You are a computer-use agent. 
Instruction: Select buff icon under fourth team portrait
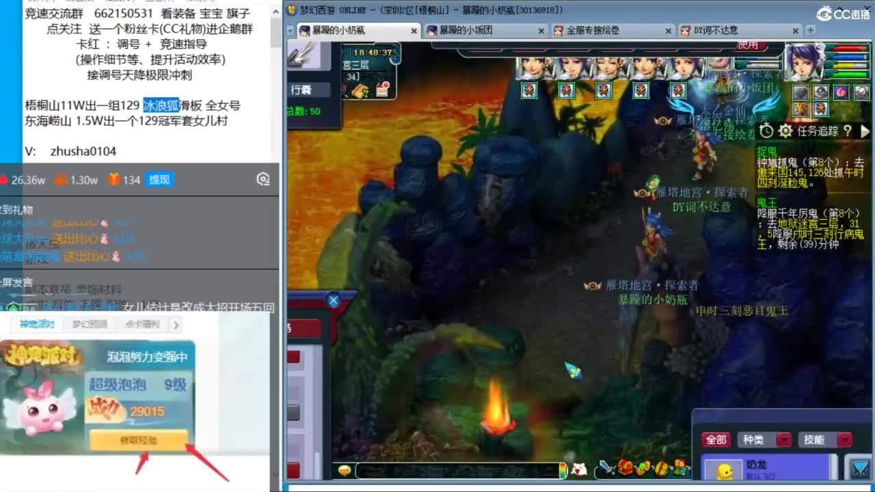click(x=641, y=90)
